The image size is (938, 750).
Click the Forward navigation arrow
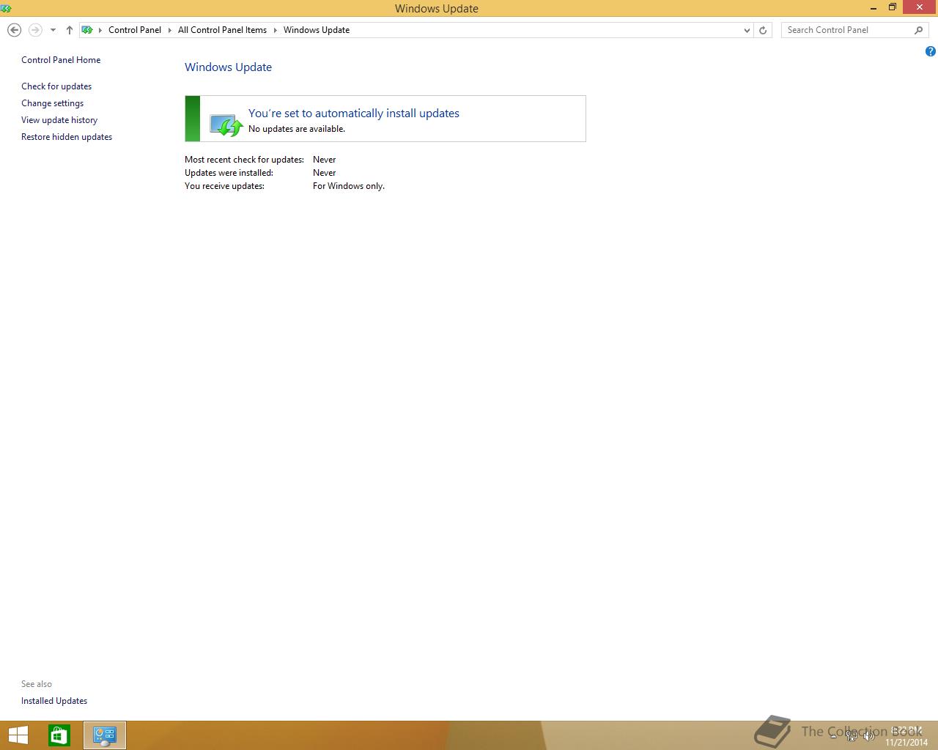pyautogui.click(x=35, y=30)
